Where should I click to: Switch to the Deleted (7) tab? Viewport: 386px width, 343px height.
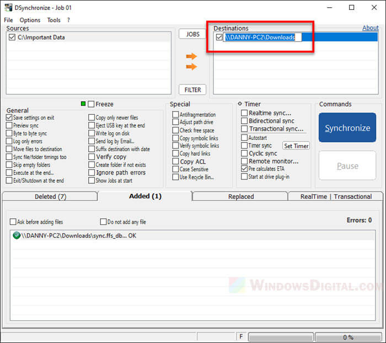50,197
